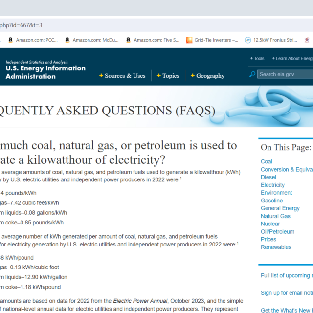313x313 pixels.
Task: Click the "1.18 kWh/pound" text
Action: click(41, 287)
